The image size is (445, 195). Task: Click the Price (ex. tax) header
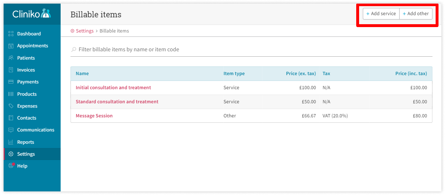pyautogui.click(x=301, y=74)
